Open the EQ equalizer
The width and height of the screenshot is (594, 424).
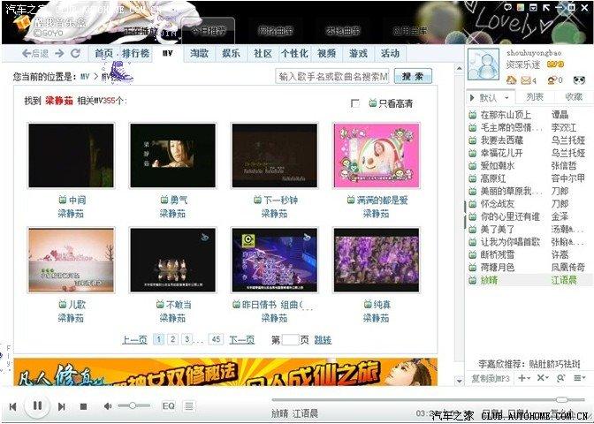click(169, 406)
